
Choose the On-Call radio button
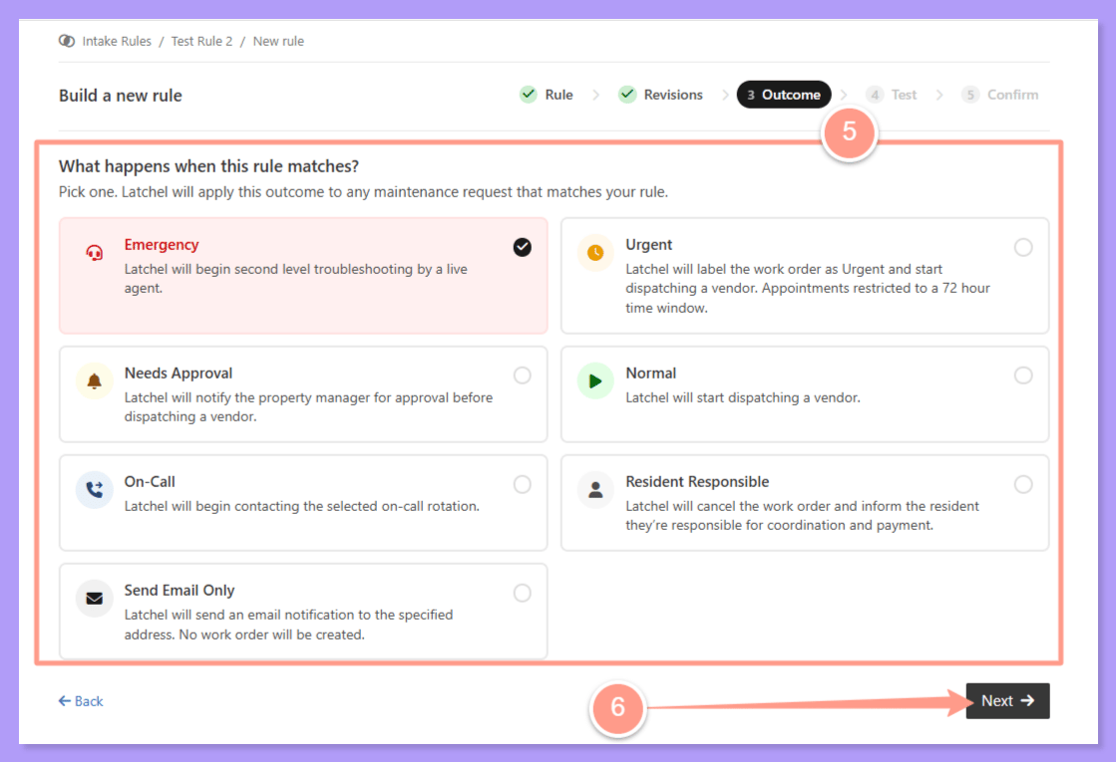523,484
